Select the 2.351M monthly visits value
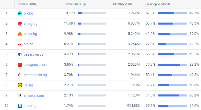Viewport: 201px width, 110px height. pos(134,54)
